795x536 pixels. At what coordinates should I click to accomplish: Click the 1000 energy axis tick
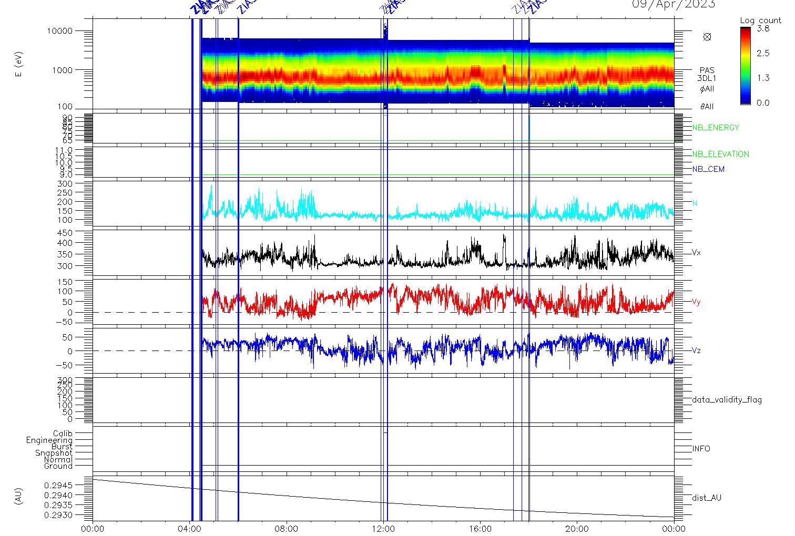click(62, 70)
